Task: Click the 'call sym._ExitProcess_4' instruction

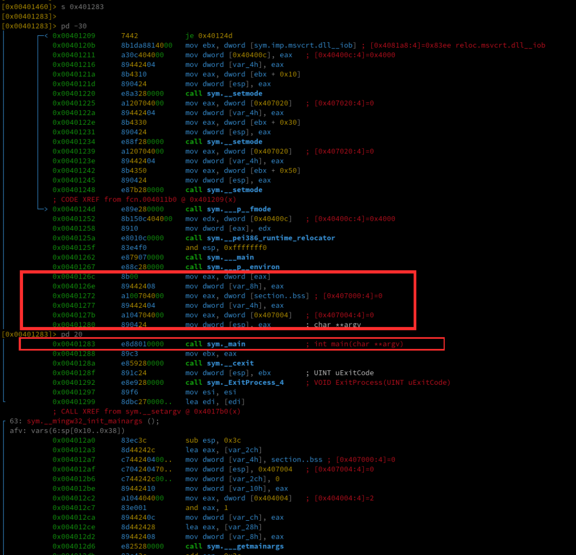Action: click(x=234, y=383)
